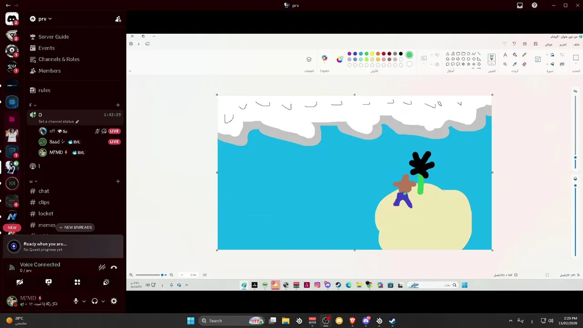Click Share Your Screen icon in Discord
Image resolution: width=583 pixels, height=328 pixels.
(x=49, y=282)
